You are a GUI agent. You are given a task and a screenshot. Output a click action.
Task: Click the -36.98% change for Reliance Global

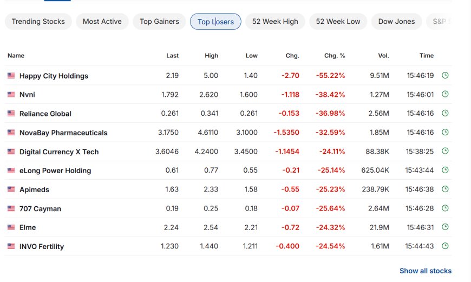[x=330, y=113]
